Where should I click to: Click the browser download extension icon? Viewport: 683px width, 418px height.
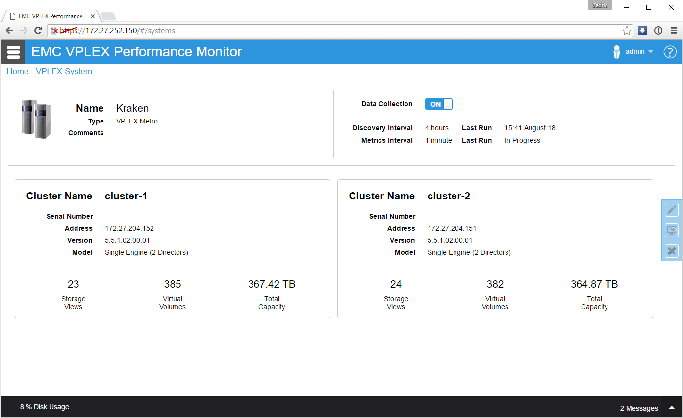pos(642,31)
